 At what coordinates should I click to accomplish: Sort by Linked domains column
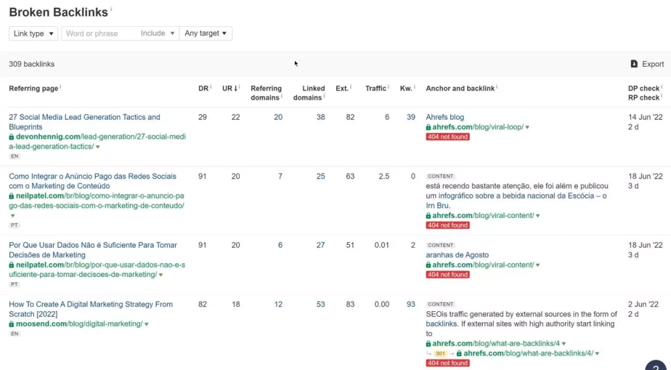(309, 93)
